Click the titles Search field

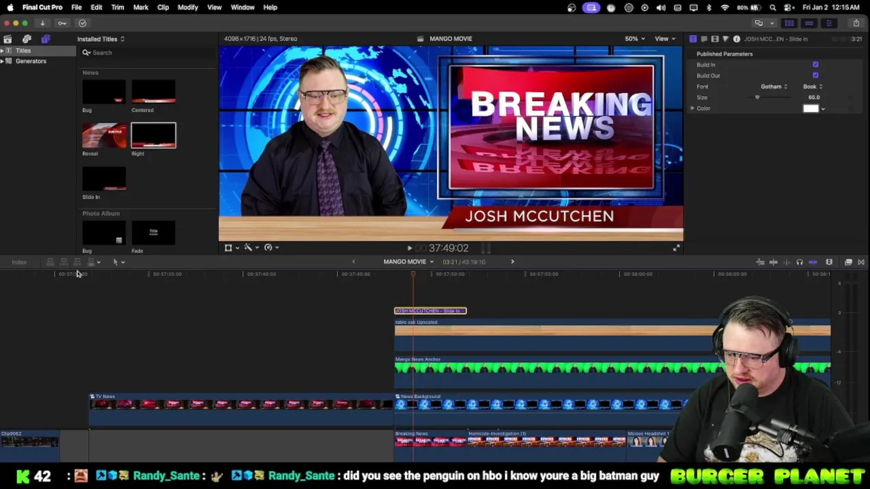tap(148, 52)
